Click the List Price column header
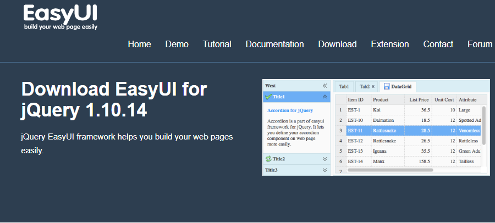The height and width of the screenshot is (223, 495). point(418,99)
